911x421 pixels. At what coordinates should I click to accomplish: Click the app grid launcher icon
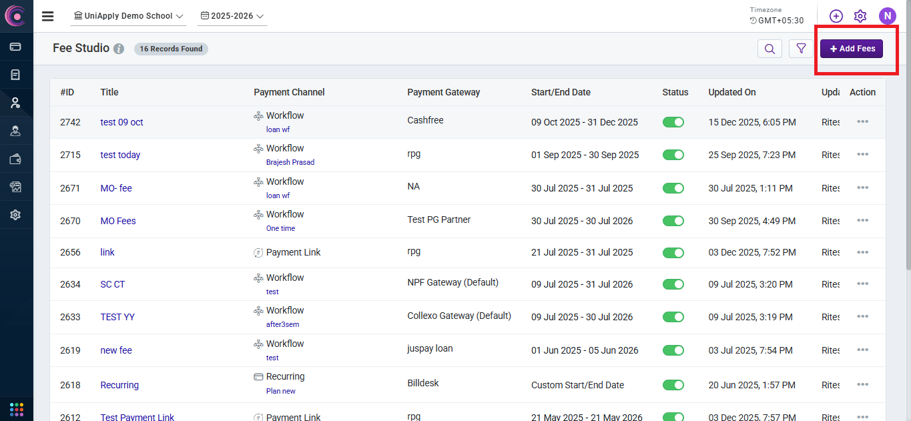point(17,408)
